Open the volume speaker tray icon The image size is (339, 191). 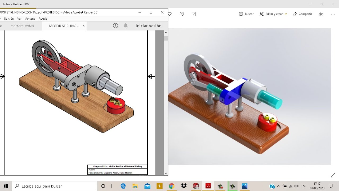click(296, 186)
